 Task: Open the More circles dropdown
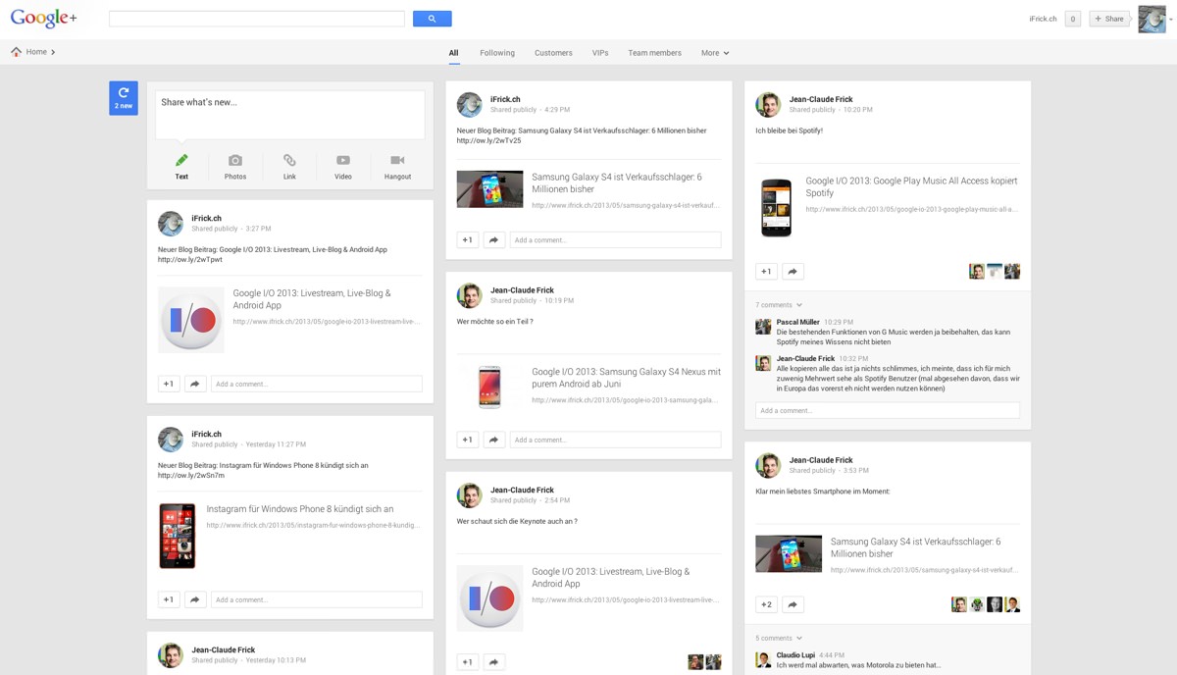point(715,53)
